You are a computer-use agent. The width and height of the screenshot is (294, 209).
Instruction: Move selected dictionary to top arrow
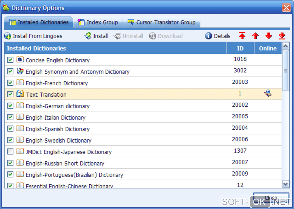pos(242,36)
